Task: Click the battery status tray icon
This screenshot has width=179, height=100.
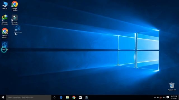Action: point(158,97)
